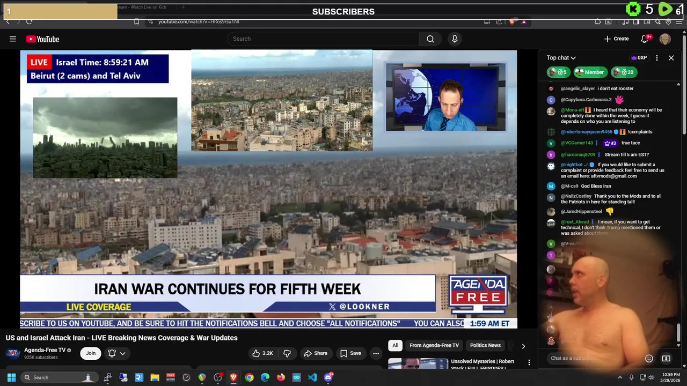Reload the page in the browser

pyautogui.click(x=29, y=21)
